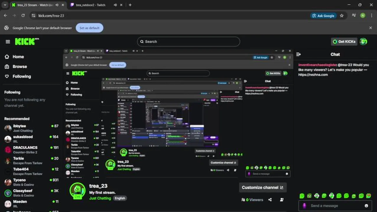Dismiss the default browser infobar

[371, 28]
